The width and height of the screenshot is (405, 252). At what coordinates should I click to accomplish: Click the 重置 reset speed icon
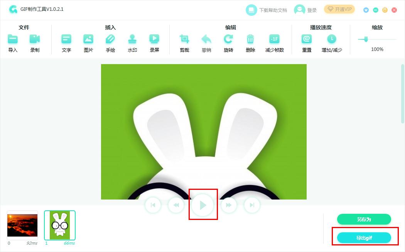click(x=306, y=41)
